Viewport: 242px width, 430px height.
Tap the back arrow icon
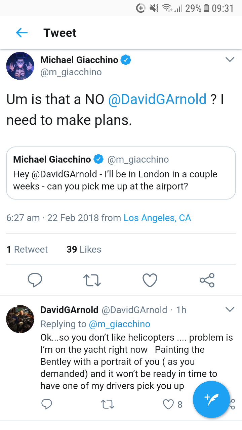coord(22,33)
